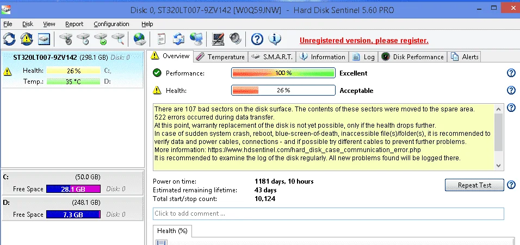
Task: Switch to the Log tab
Action: [x=364, y=57]
